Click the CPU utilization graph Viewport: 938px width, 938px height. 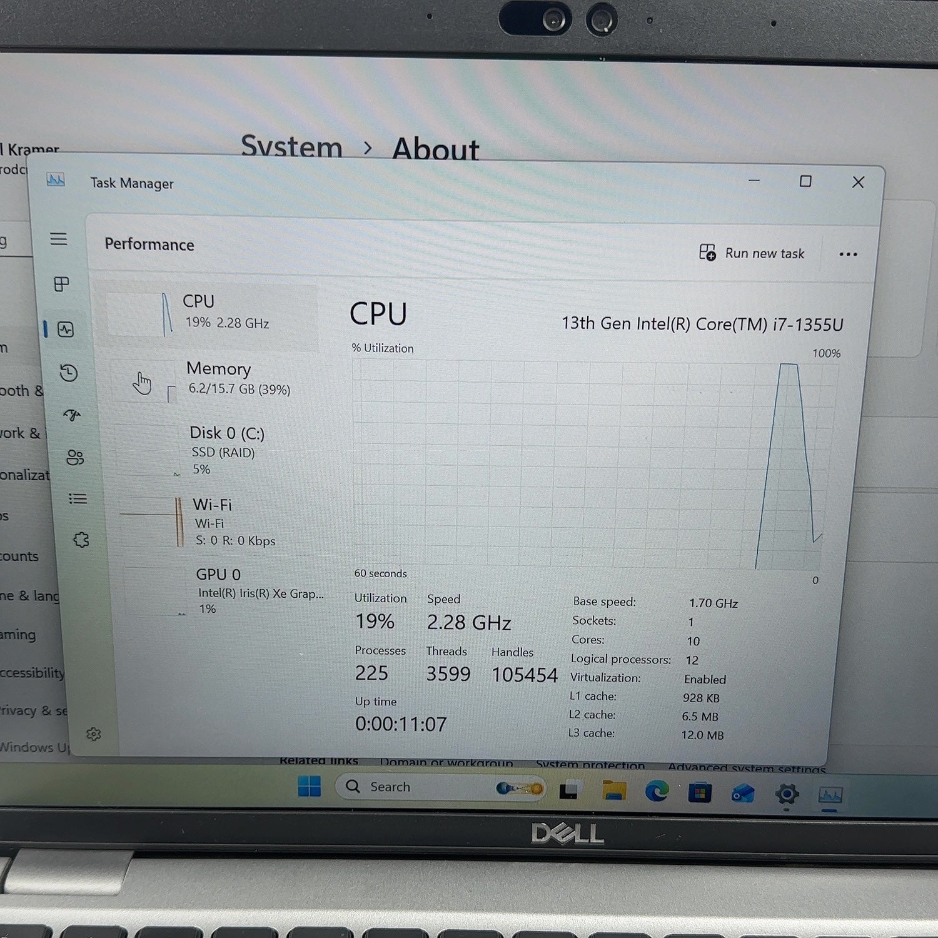click(595, 465)
